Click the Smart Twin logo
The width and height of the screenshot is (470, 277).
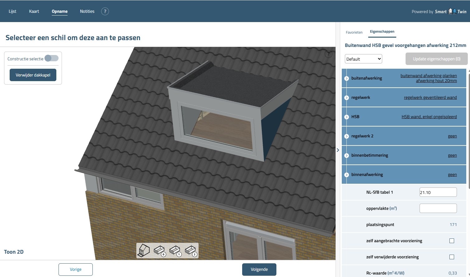(450, 12)
